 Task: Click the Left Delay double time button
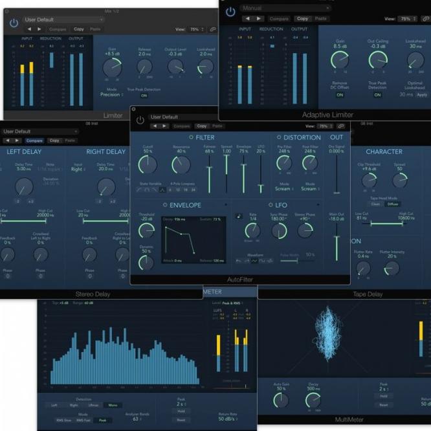tap(31, 201)
